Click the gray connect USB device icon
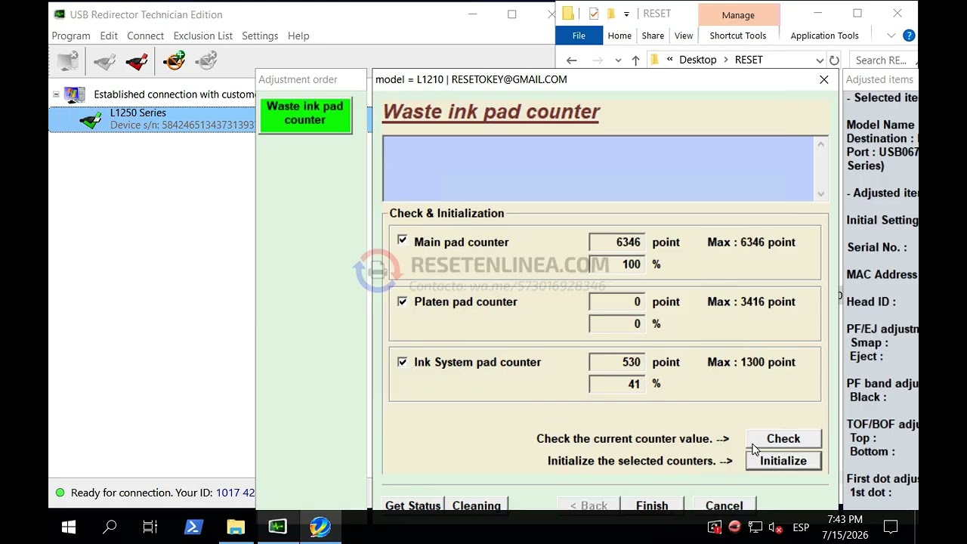 104,61
